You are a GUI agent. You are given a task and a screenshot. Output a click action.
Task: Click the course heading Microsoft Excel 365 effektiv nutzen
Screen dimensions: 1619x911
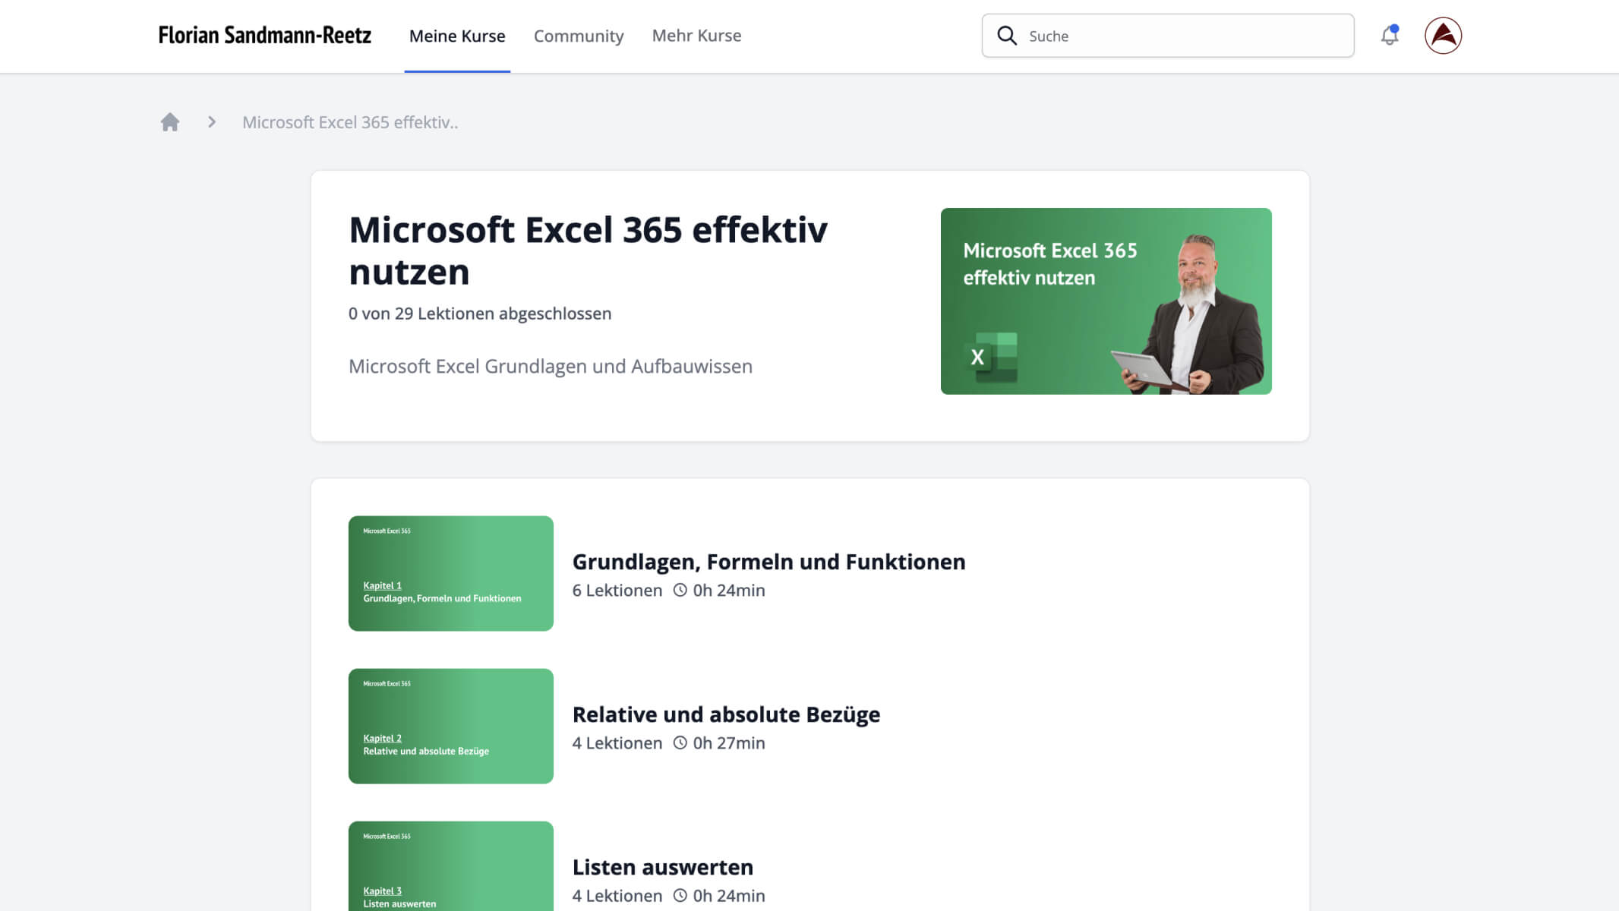(x=588, y=251)
